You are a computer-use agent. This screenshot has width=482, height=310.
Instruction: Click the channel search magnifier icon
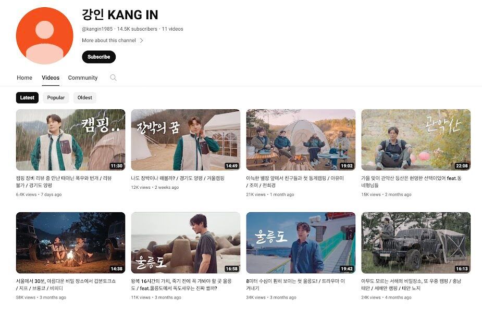pos(113,77)
